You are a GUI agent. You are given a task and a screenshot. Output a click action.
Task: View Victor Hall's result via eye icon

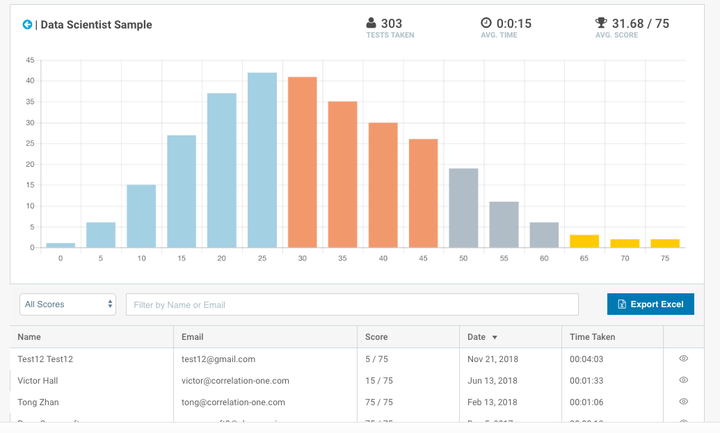click(683, 380)
